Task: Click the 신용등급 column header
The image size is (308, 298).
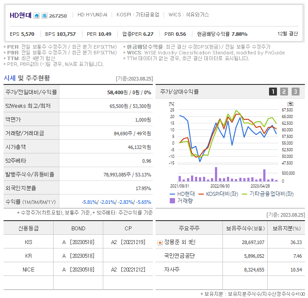Action: (28, 228)
